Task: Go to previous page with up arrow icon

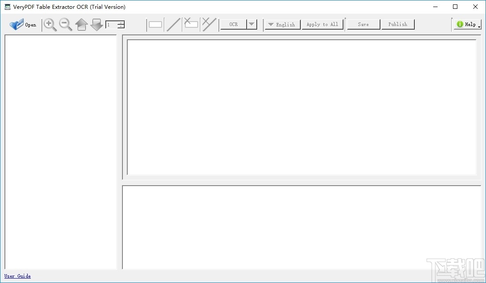Action: [81, 25]
